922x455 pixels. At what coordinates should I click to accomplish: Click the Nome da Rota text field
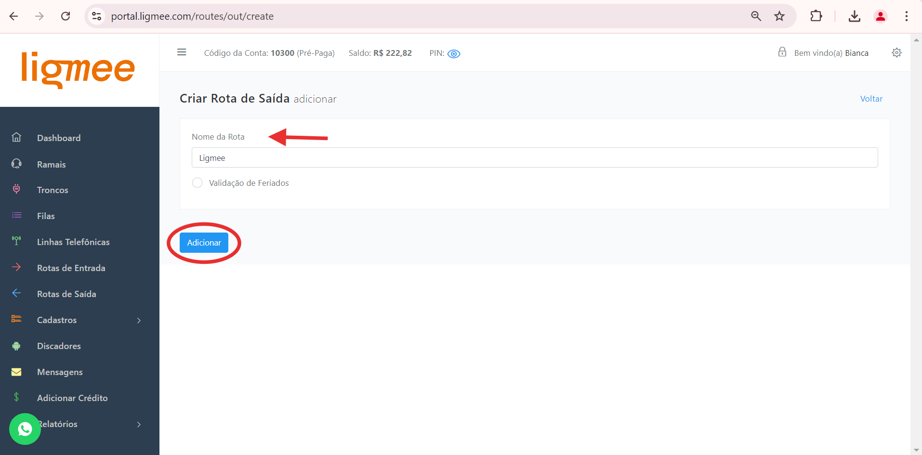534,158
